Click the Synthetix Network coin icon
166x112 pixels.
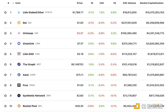(x=19, y=96)
